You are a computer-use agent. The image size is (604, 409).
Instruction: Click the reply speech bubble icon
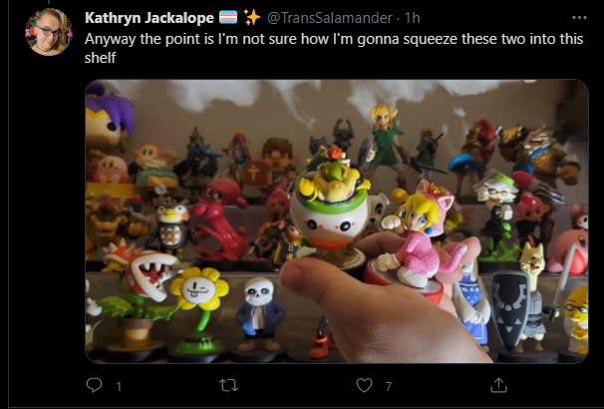point(94,385)
